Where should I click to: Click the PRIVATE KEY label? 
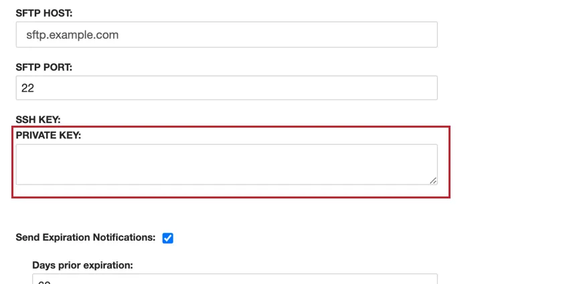(x=48, y=135)
